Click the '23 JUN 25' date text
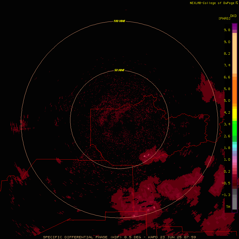The image size is (239, 239). point(171,237)
